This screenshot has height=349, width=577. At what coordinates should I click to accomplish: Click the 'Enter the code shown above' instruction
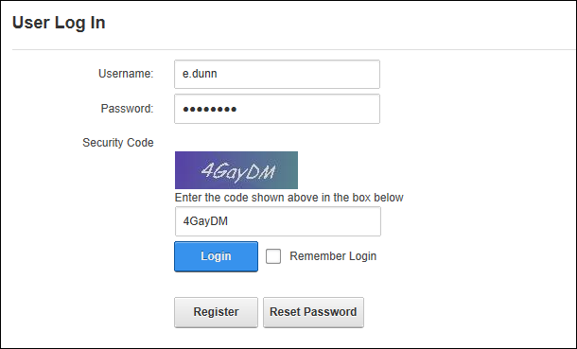coord(289,198)
